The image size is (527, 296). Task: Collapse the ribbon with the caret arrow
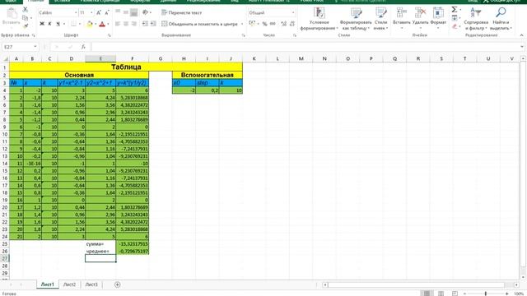pyautogui.click(x=521, y=35)
